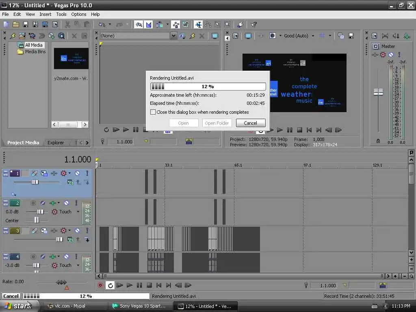Click Track FX icon on track 1
This screenshot has width=416, height=312.
pyautogui.click(x=54, y=173)
